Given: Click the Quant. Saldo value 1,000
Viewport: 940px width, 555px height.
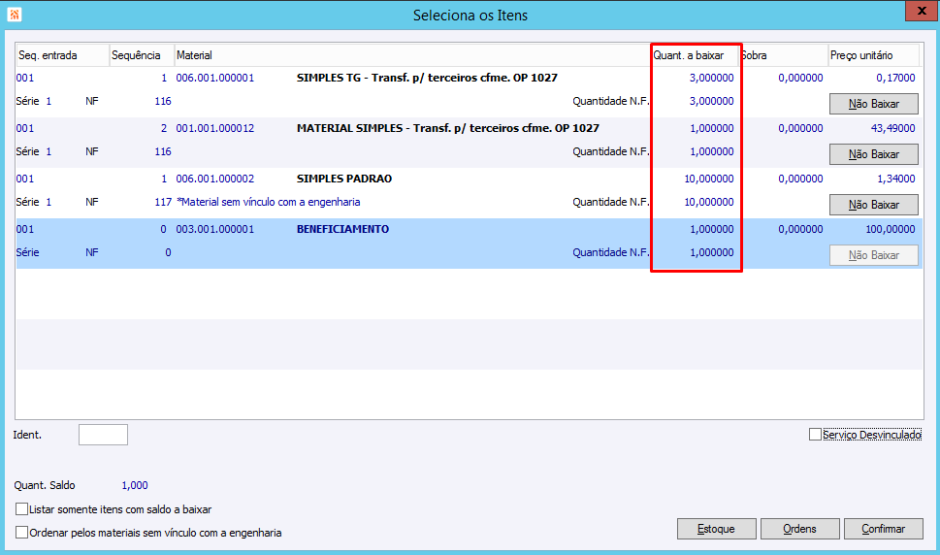Looking at the screenshot, I should pos(135,485).
